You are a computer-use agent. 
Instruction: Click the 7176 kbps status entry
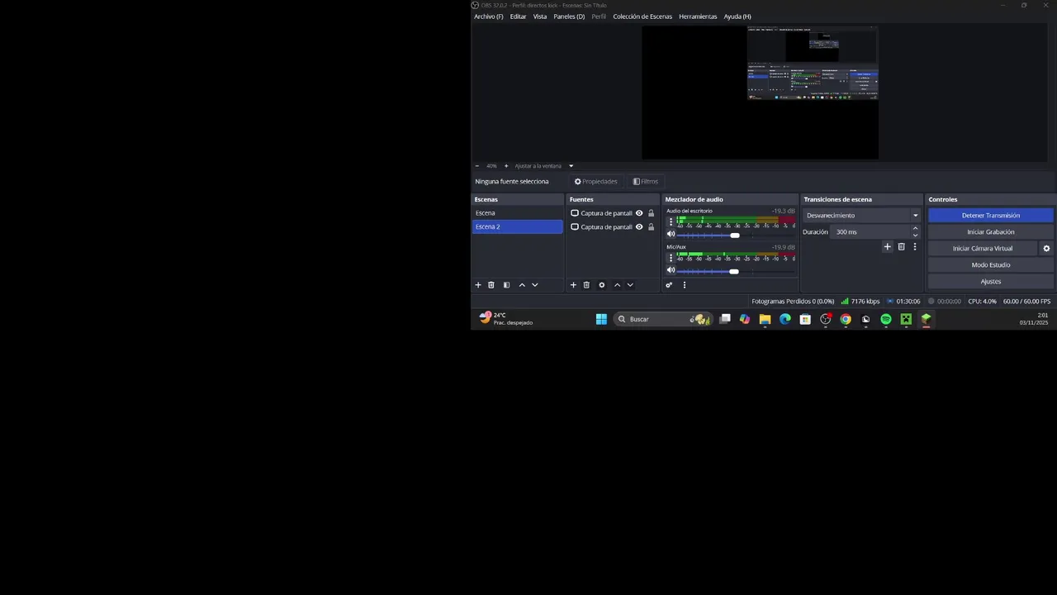pyautogui.click(x=860, y=302)
